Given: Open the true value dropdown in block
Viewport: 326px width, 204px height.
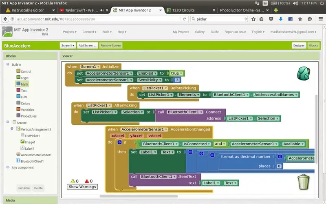Looking at the screenshot, I should [181, 73].
